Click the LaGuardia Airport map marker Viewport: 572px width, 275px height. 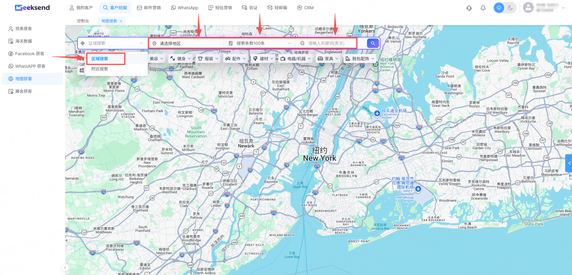point(377,114)
